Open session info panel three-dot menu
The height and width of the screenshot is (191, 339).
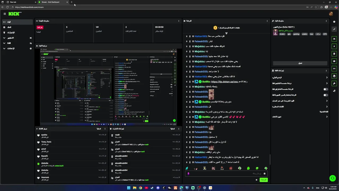179,21
